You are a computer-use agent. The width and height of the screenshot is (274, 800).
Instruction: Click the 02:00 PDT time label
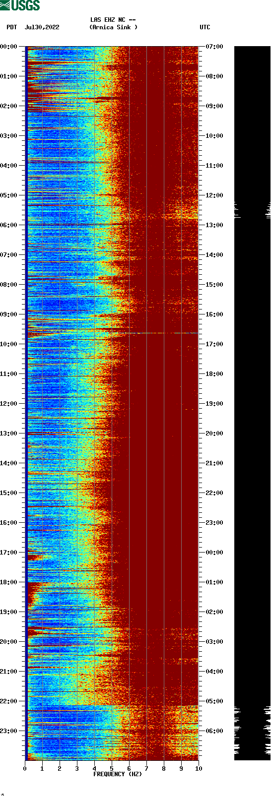click(8, 106)
